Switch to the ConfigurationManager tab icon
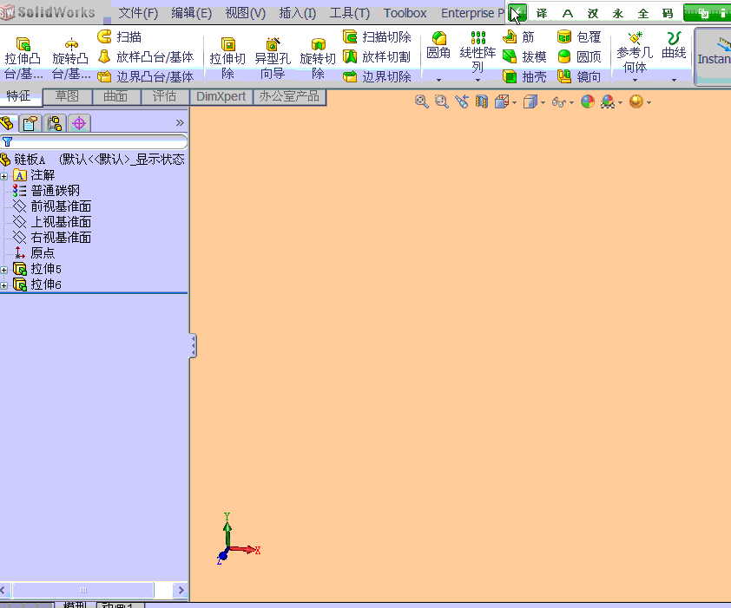Image resolution: width=731 pixels, height=608 pixels. coord(55,123)
